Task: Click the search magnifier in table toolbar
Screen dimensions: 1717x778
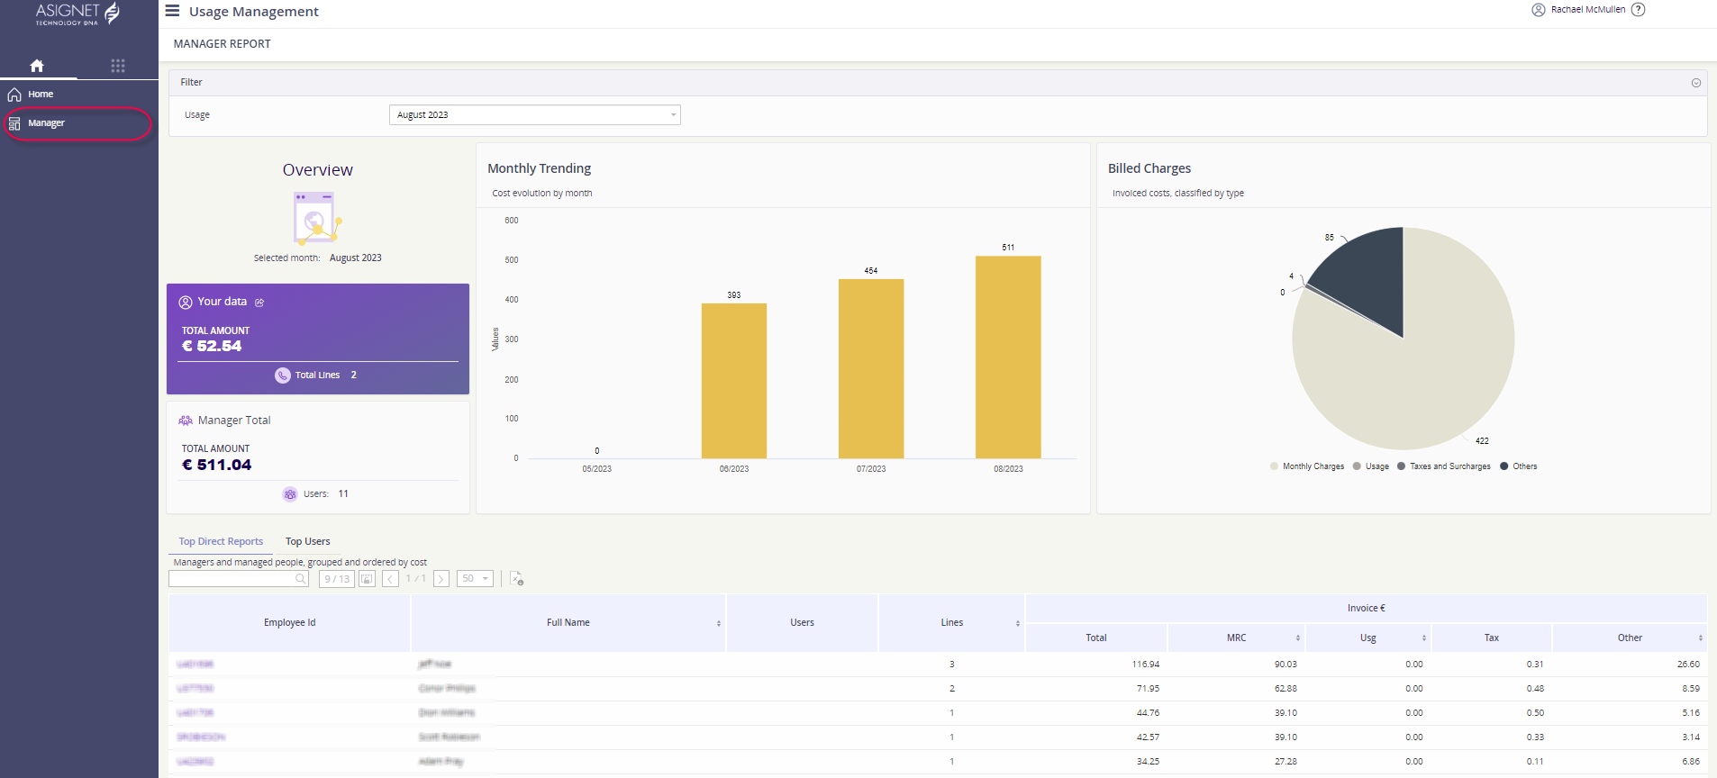Action: [x=301, y=579]
